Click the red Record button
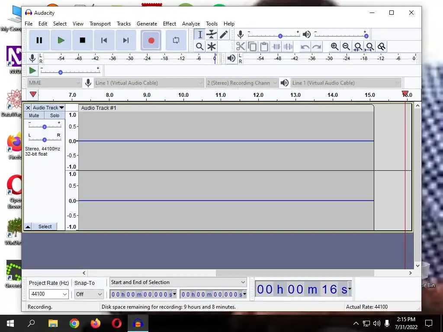The width and height of the screenshot is (443, 332). (x=151, y=40)
